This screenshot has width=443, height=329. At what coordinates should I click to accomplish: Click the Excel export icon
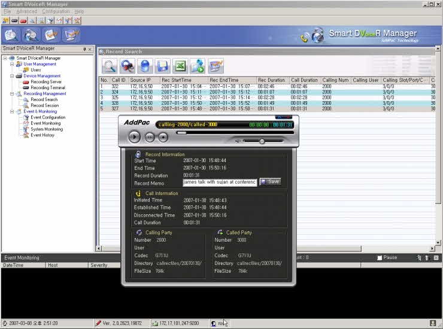click(x=180, y=66)
